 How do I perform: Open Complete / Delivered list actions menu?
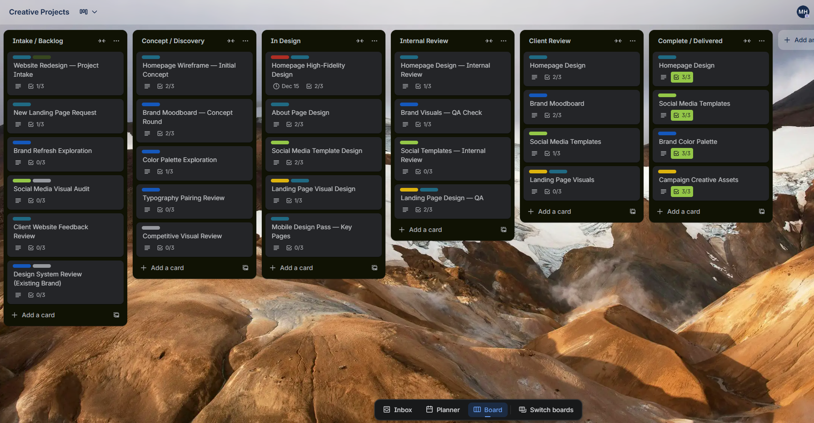(762, 41)
